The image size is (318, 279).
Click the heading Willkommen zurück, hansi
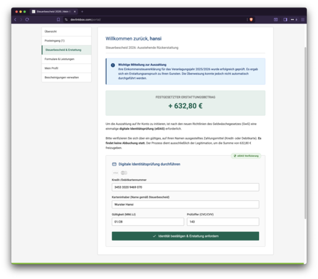[x=134, y=38]
